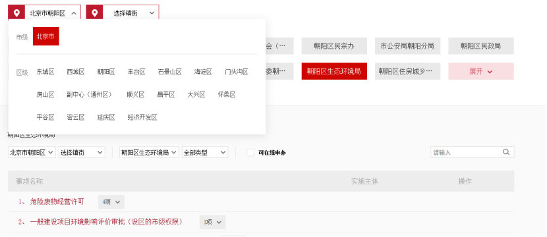Viewport: 547px width, 237px height.
Task: Open item 危险废物经营许可
Action: [57, 201]
